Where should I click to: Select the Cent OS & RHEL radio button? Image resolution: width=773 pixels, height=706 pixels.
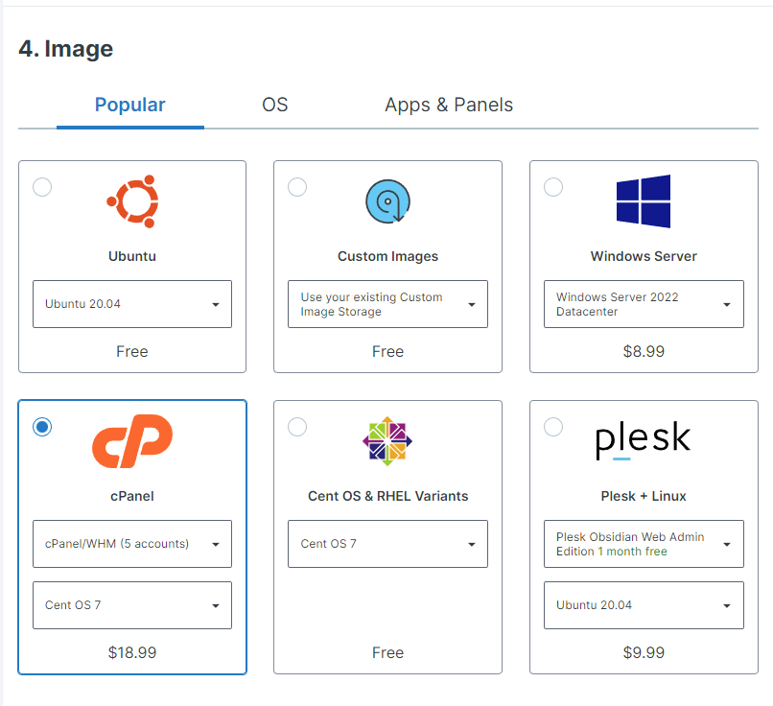(297, 427)
